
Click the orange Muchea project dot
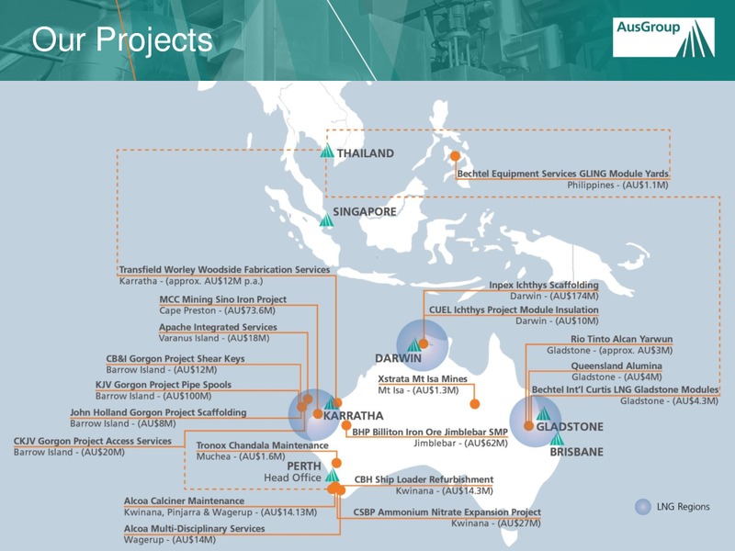point(336,463)
